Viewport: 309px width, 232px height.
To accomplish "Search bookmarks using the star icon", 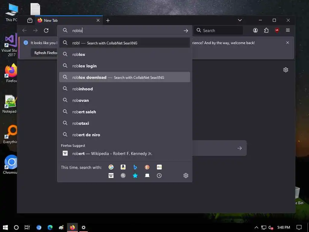I will (135, 176).
